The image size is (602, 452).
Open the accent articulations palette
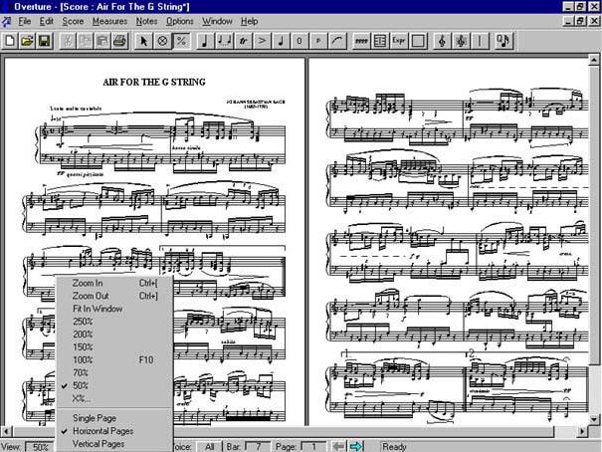[x=262, y=41]
